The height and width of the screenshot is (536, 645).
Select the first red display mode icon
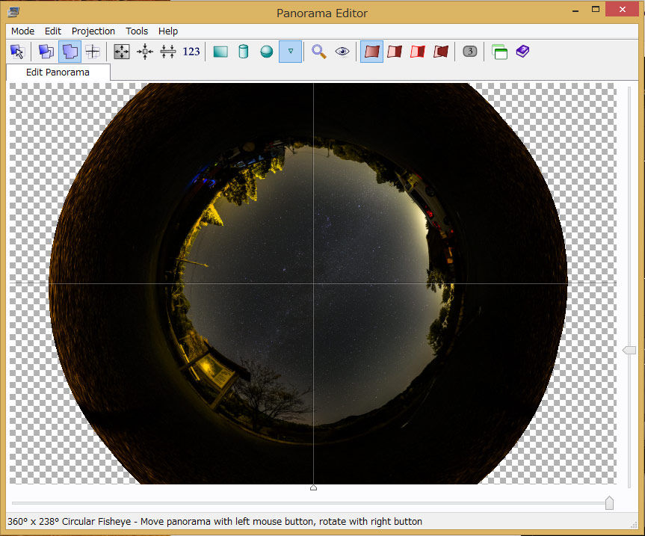click(372, 52)
